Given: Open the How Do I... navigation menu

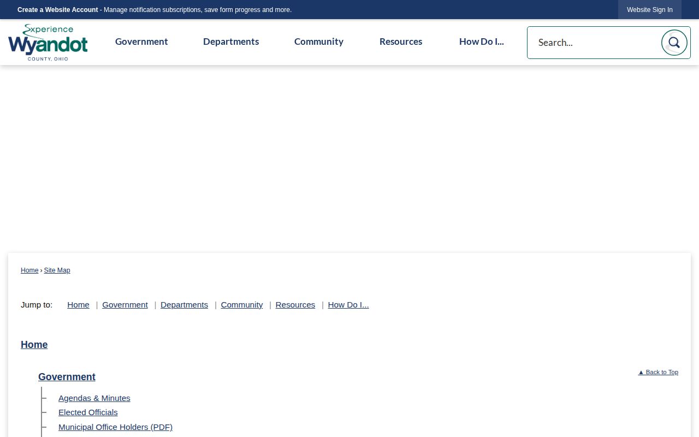Looking at the screenshot, I should tap(481, 42).
